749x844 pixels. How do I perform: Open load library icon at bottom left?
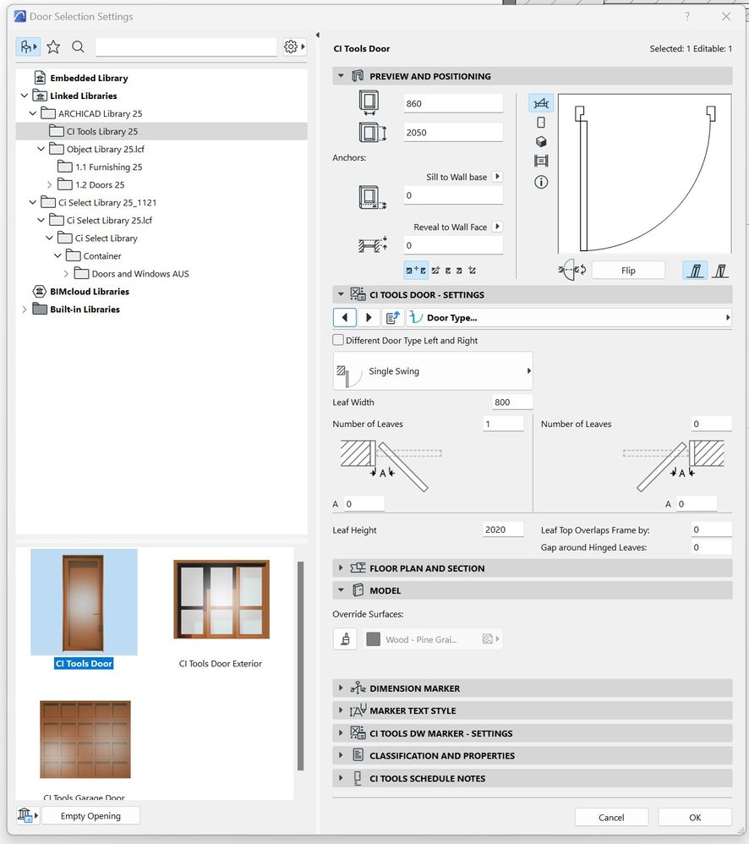pyautogui.click(x=27, y=815)
